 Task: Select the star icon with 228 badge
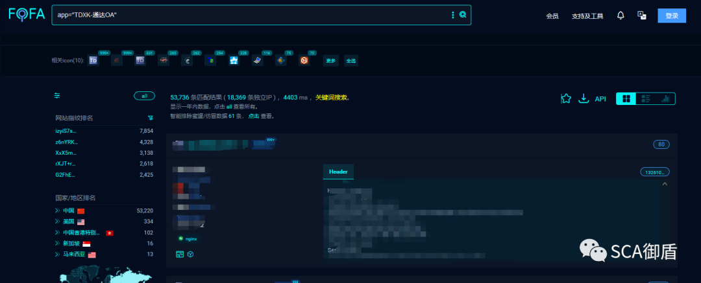pos(234,60)
